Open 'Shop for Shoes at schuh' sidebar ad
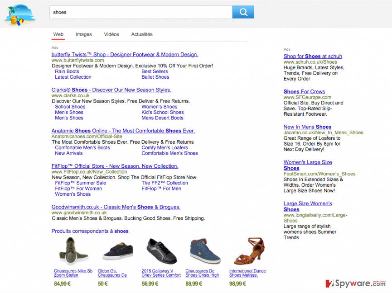The width and height of the screenshot is (392, 293). (x=313, y=57)
